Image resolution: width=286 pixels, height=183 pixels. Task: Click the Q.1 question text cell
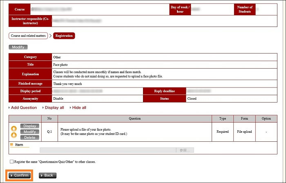[134, 132]
